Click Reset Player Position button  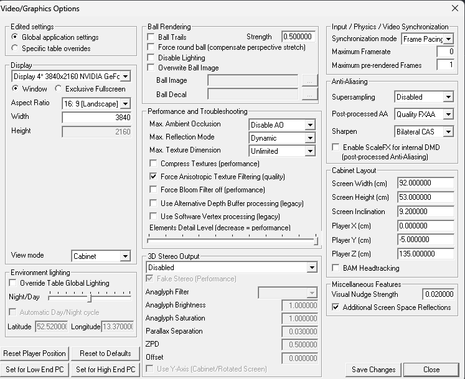point(34,353)
